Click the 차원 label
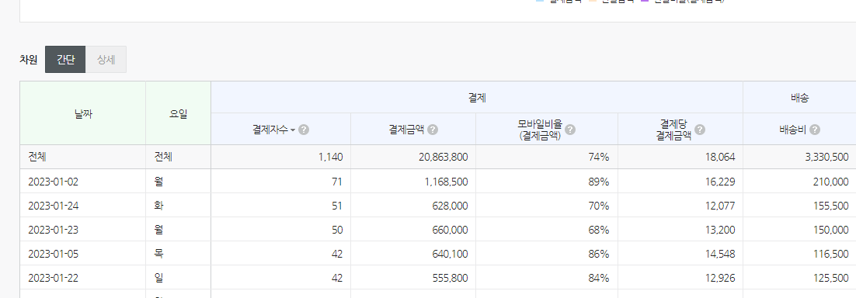856x298 pixels. click(x=29, y=60)
